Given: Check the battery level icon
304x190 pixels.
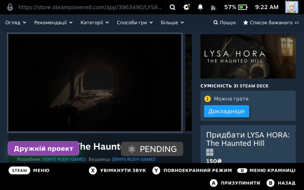Looking at the screenshot, I should click(243, 7).
